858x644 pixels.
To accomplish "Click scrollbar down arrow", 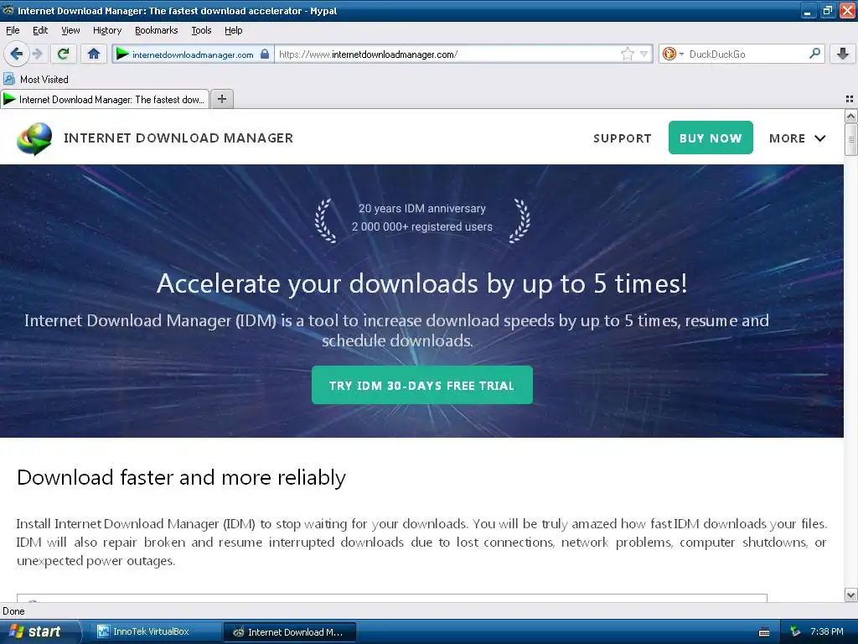I will (x=850, y=595).
